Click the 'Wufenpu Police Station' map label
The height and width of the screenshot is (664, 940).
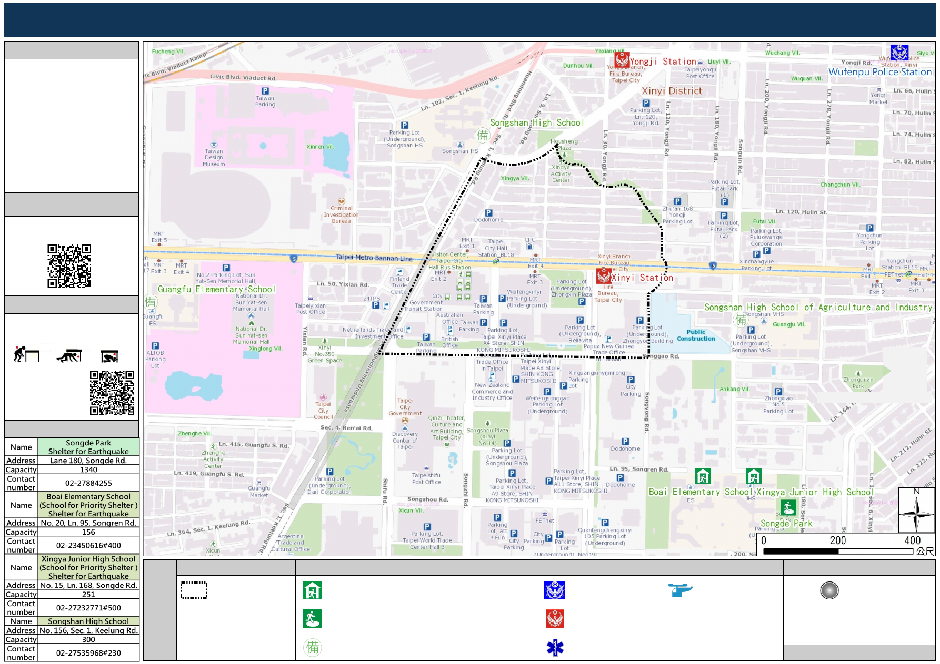[880, 72]
